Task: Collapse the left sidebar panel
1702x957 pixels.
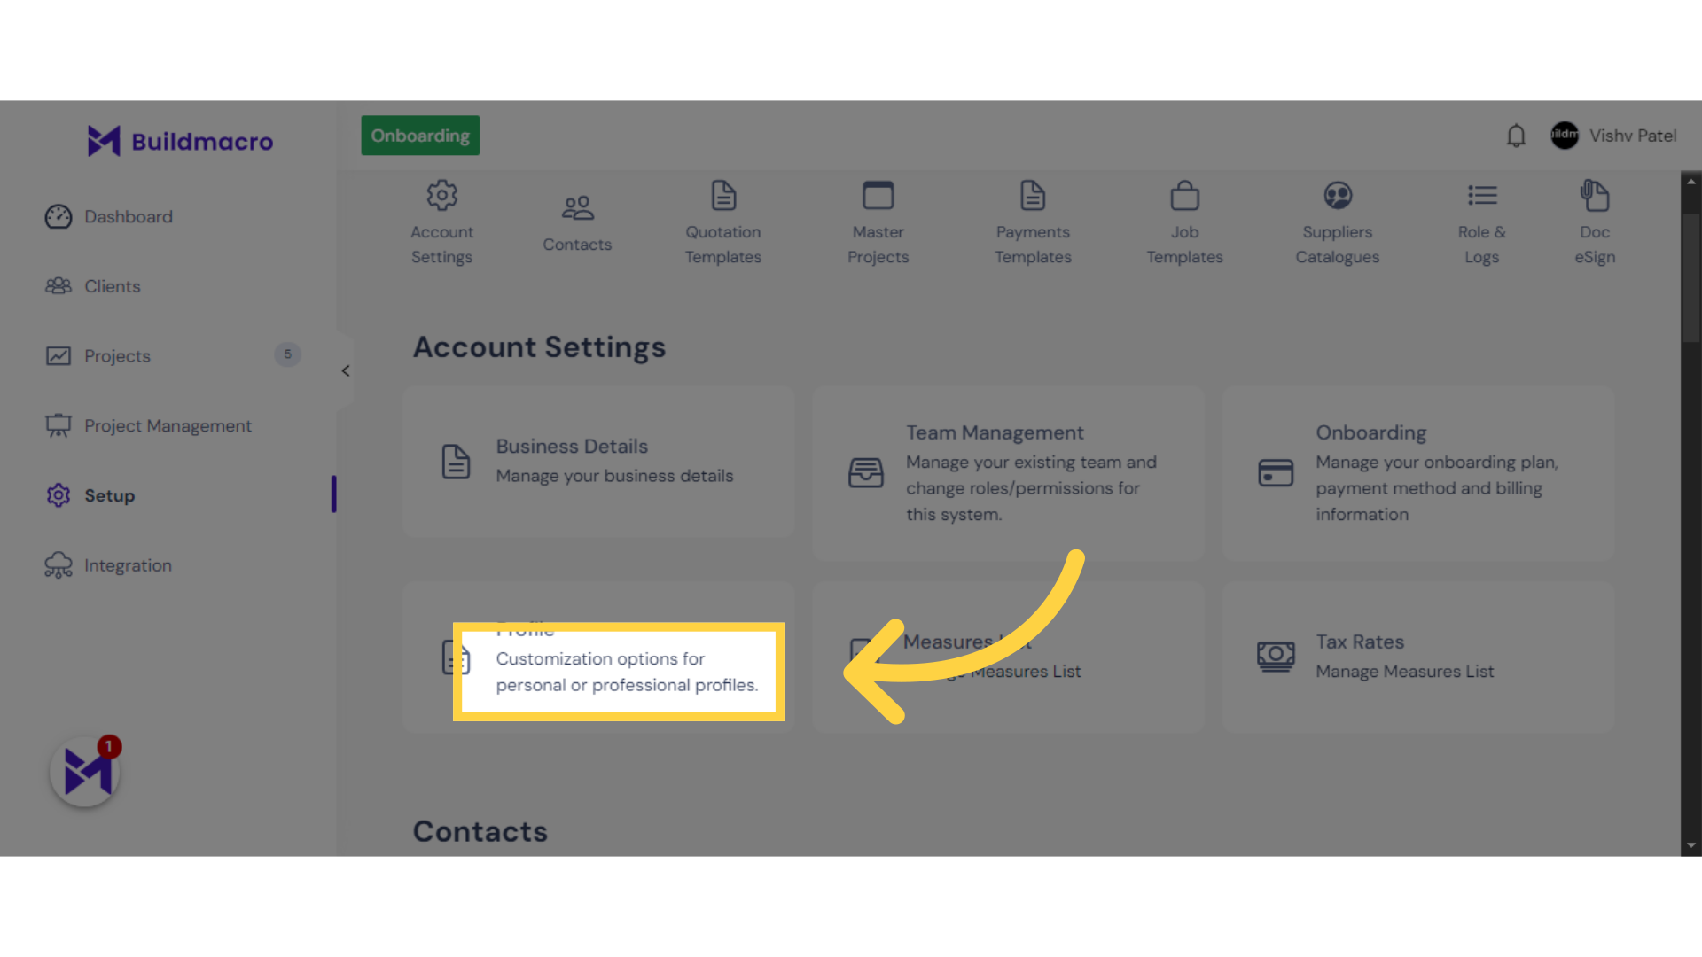Action: 345,371
